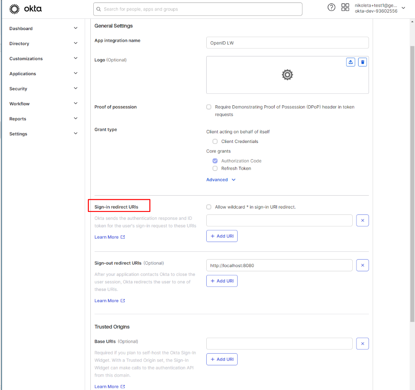Click the vertical page scrollbar
This screenshot has height=390, width=415.
[412, 184]
